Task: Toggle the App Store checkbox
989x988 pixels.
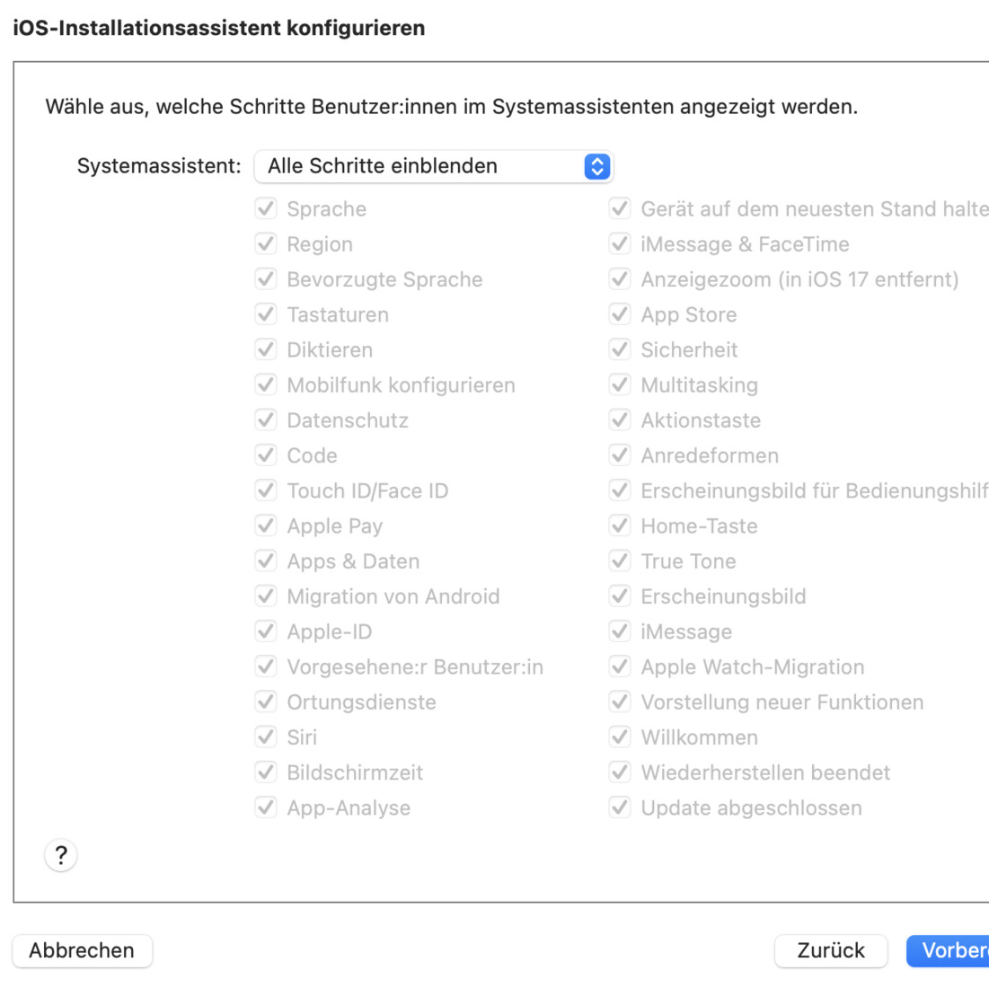Action: coord(620,314)
